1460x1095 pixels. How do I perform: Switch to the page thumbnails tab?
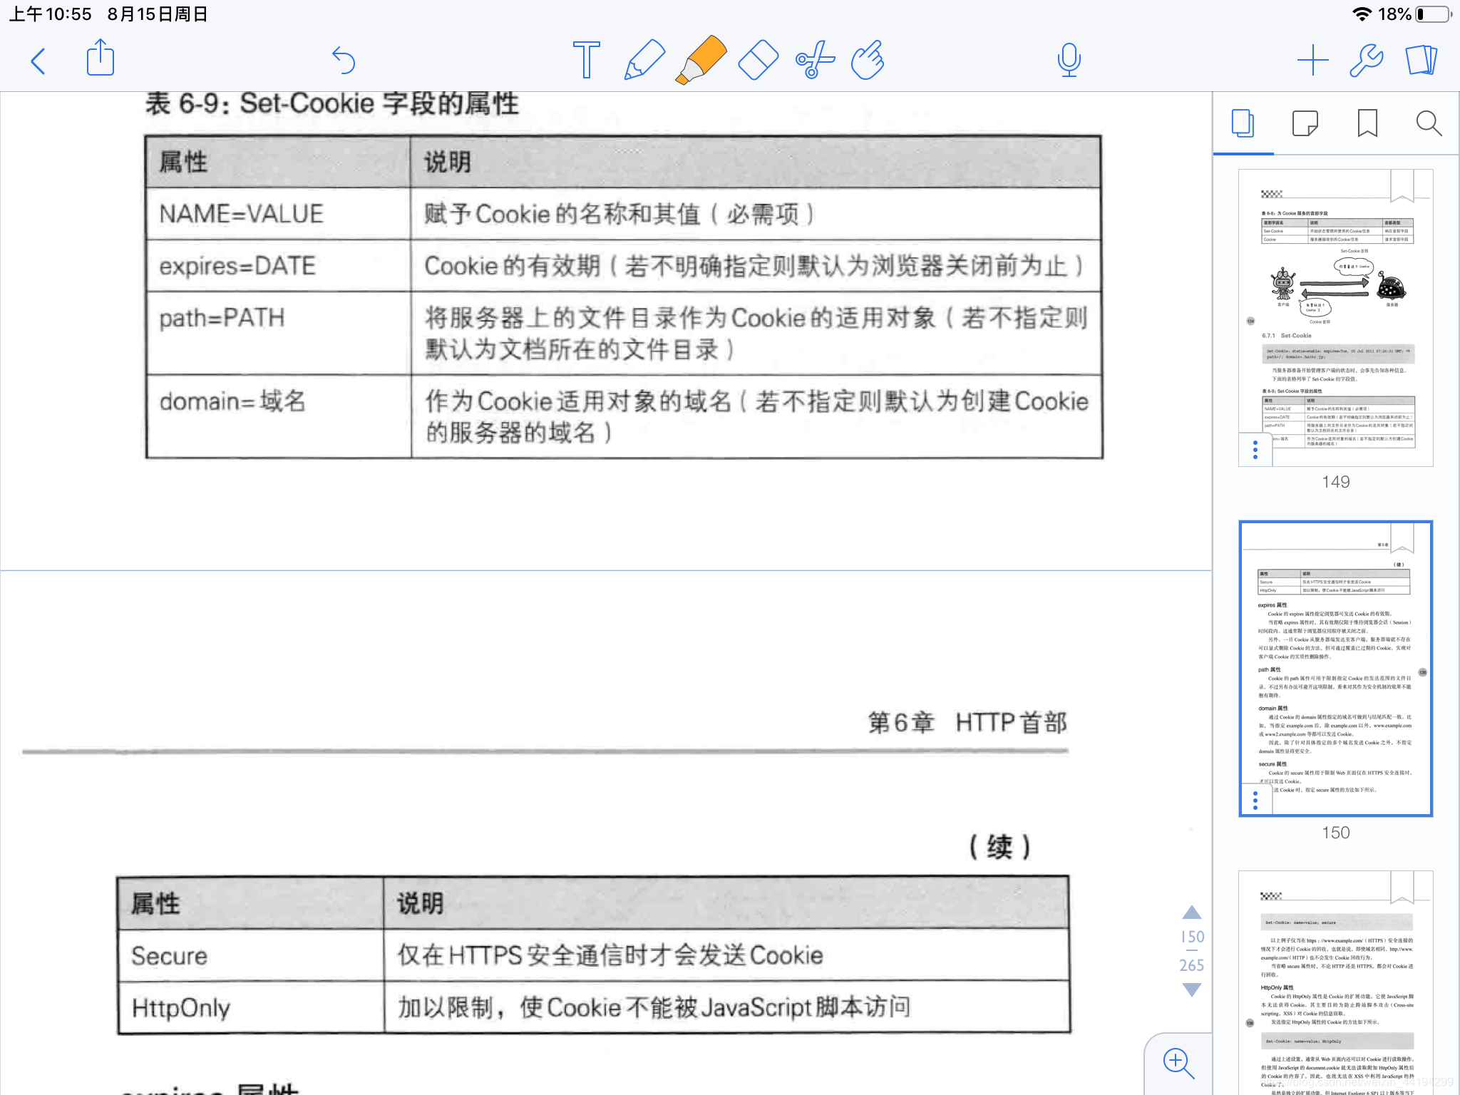click(x=1243, y=124)
